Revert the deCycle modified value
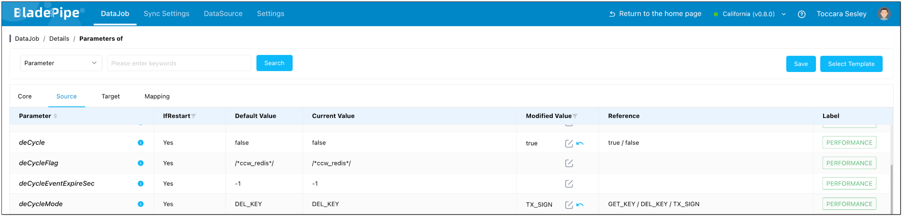The width and height of the screenshot is (904, 217). point(580,143)
